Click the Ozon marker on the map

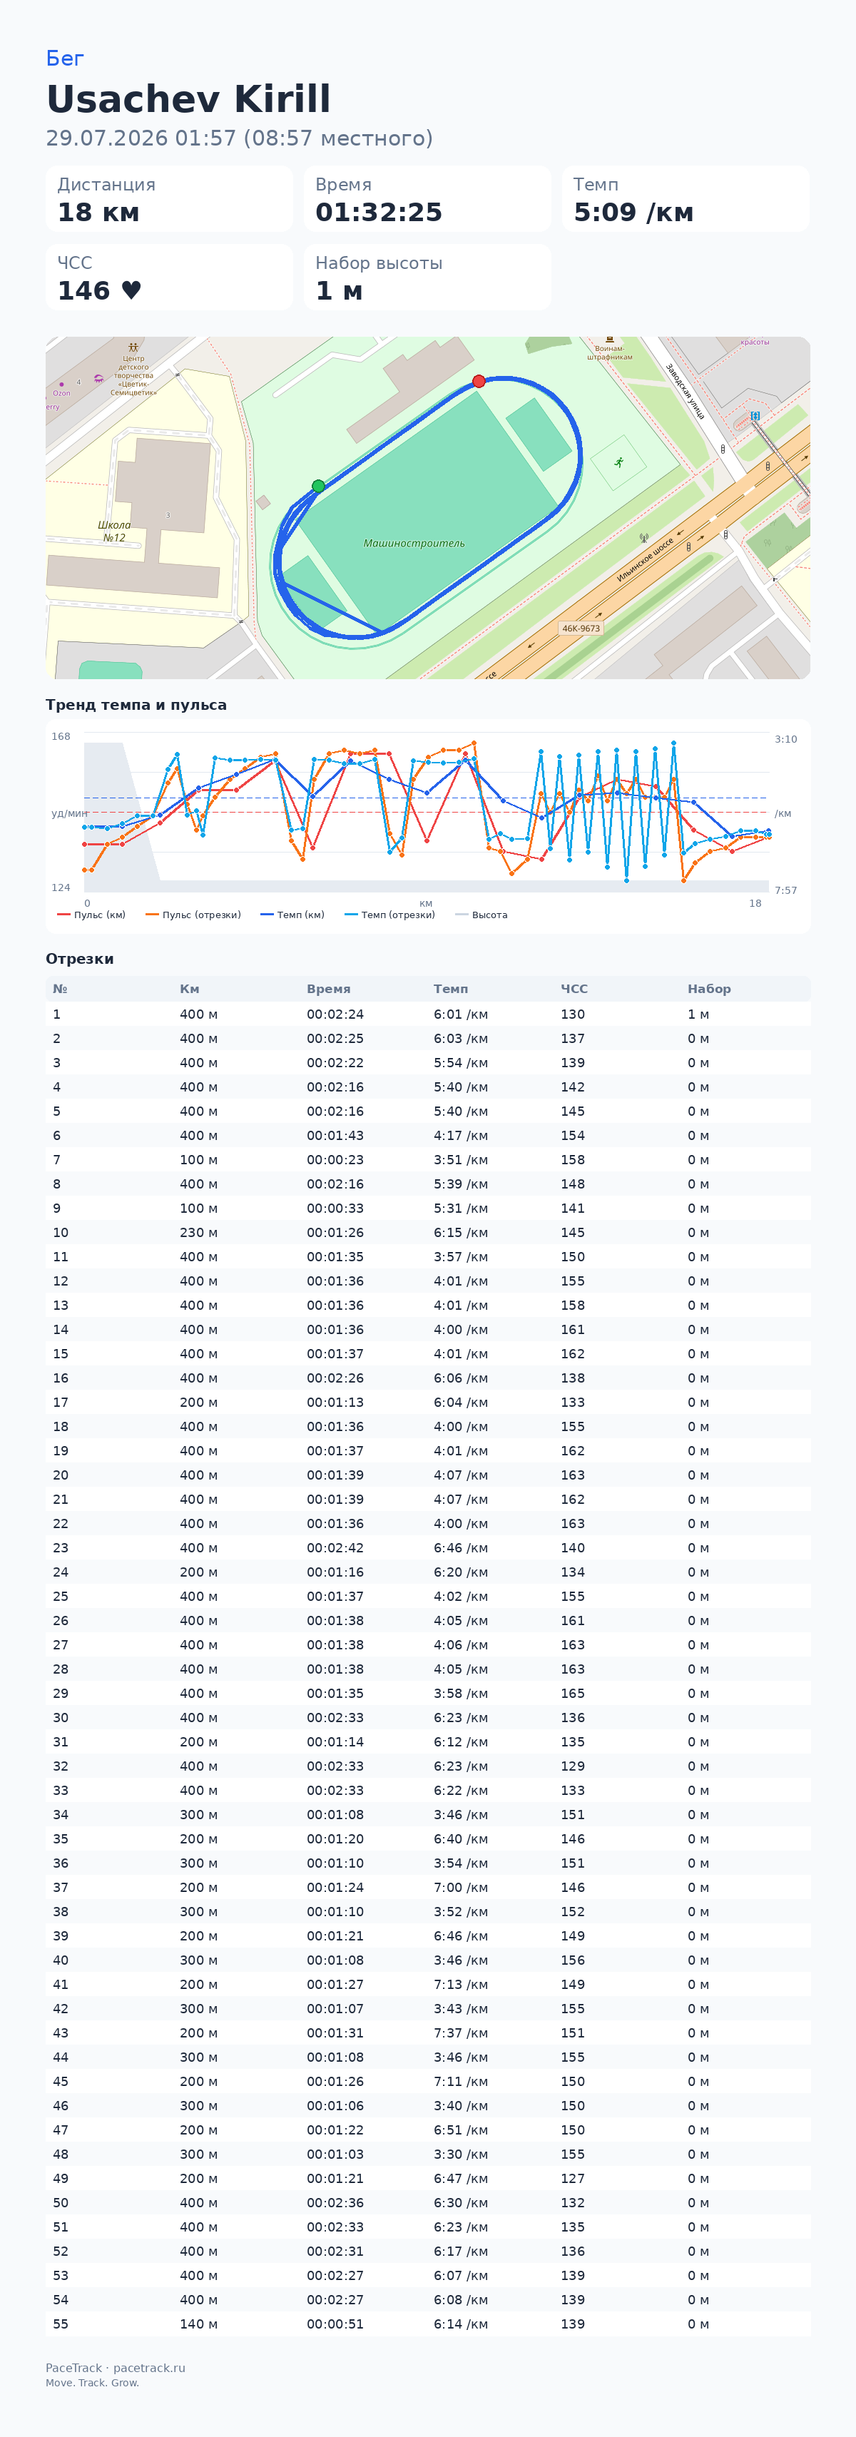(61, 384)
